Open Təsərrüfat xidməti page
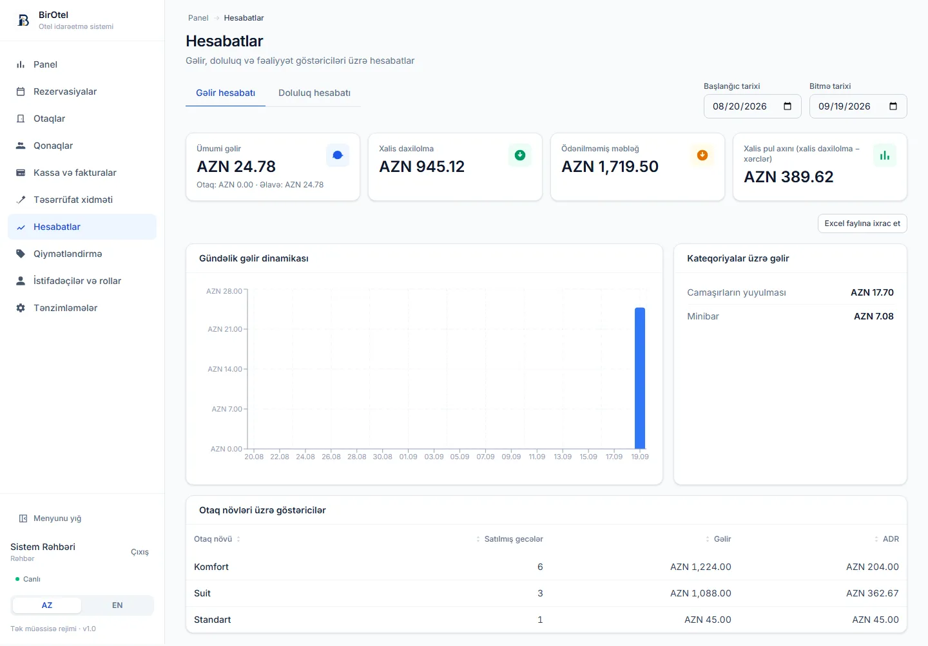 click(82, 200)
